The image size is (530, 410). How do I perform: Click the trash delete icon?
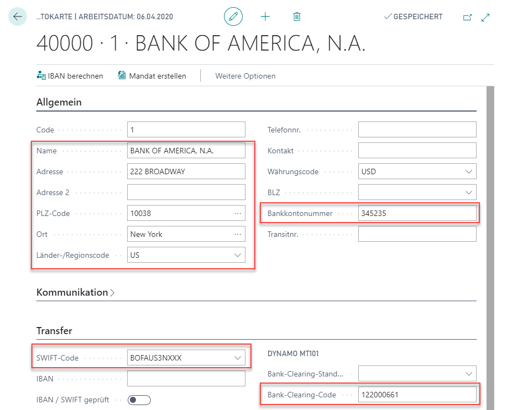tap(297, 17)
